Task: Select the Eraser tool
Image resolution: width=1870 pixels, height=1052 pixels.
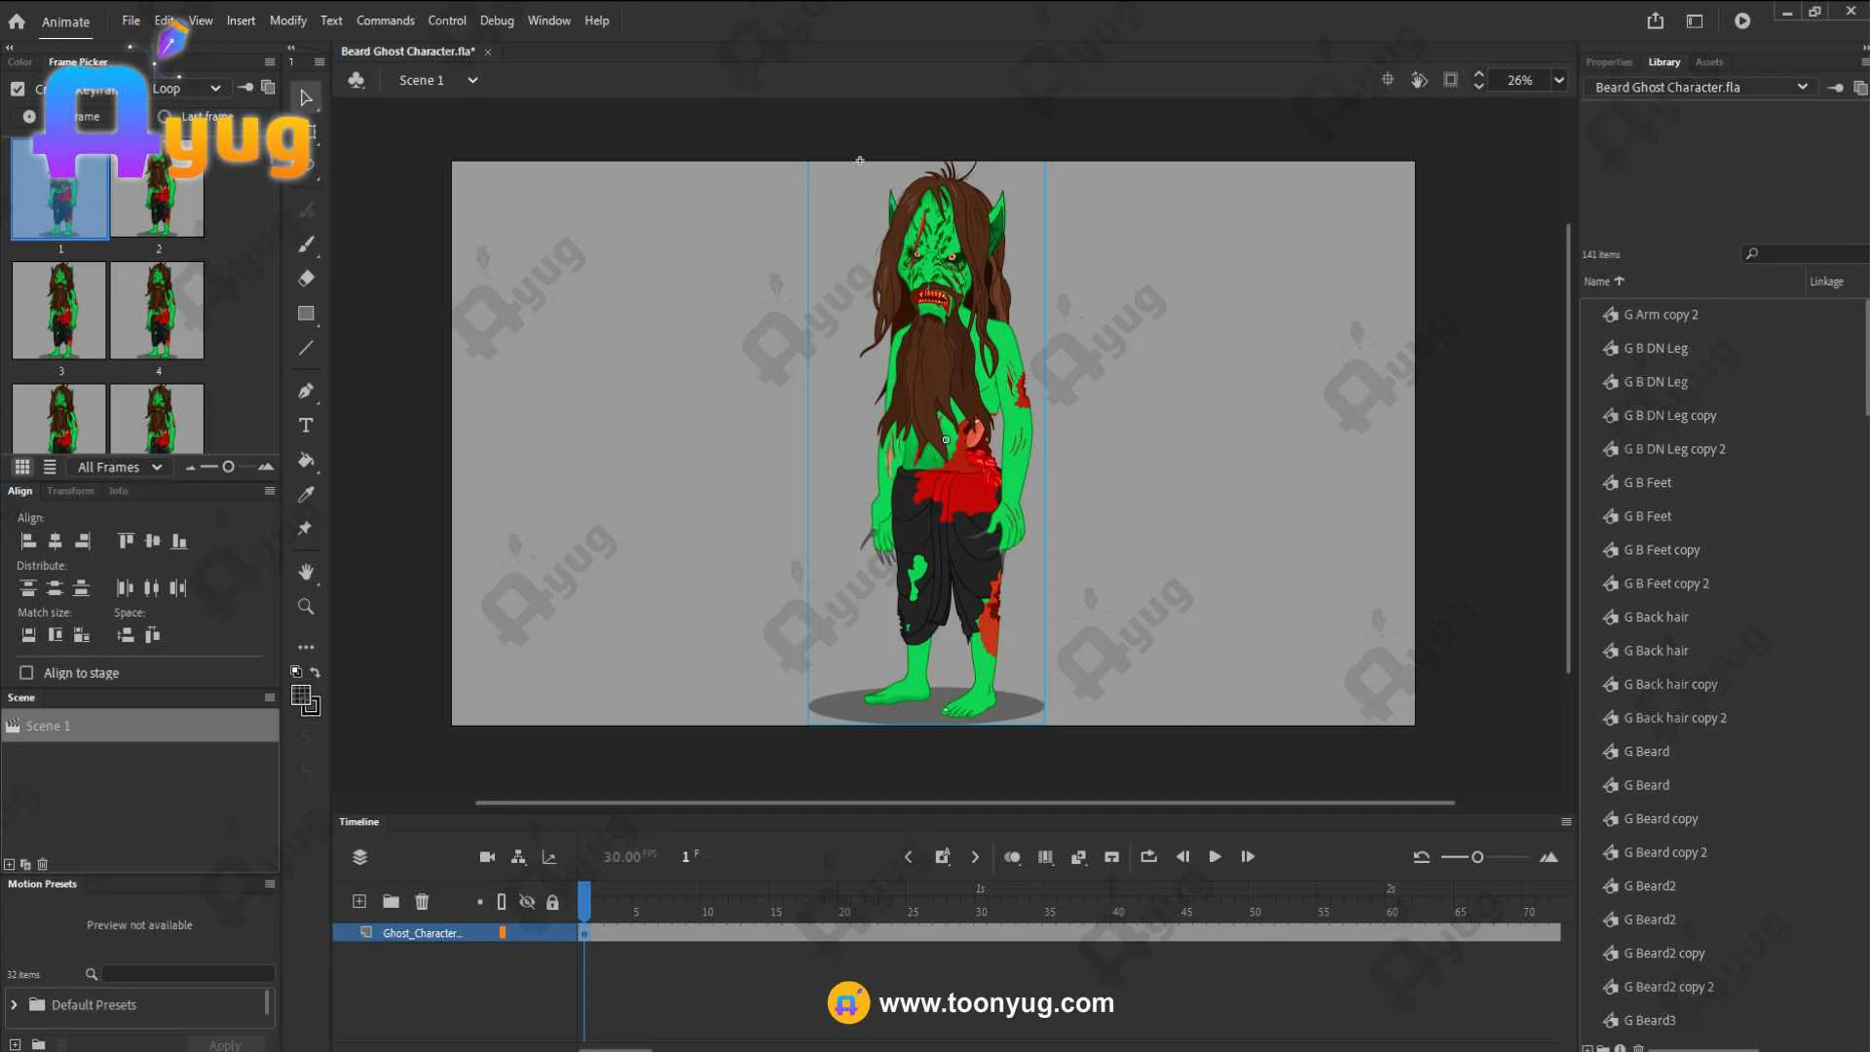Action: [x=306, y=279]
